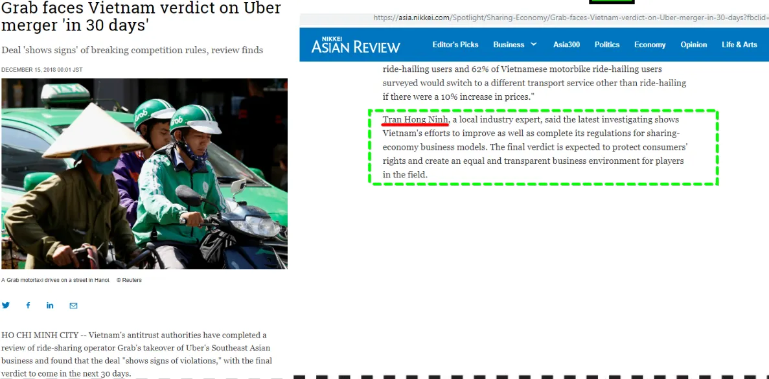
Task: Share article via LinkedIn icon
Action: (x=50, y=305)
